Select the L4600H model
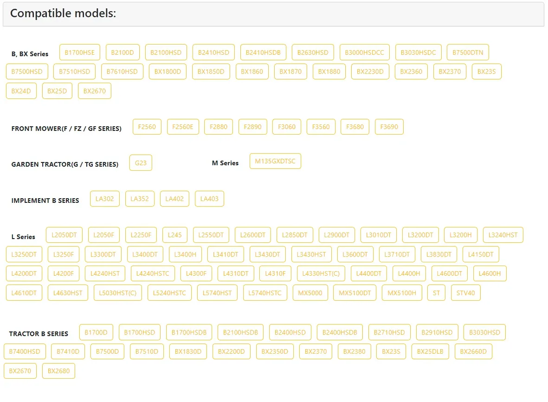The height and width of the screenshot is (402, 548). 490,273
